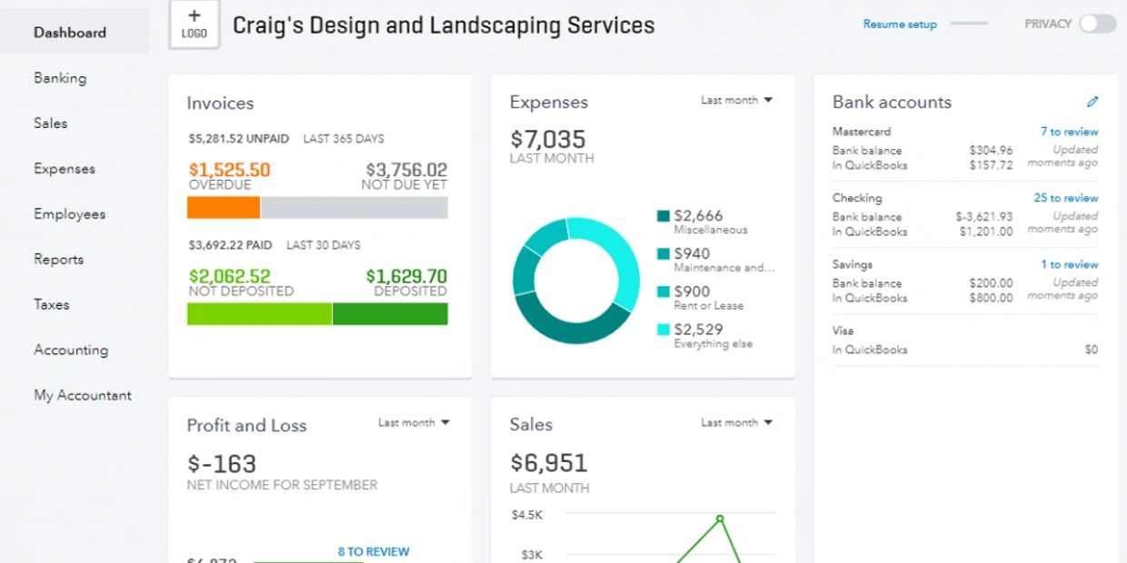This screenshot has width=1127, height=563.
Task: Select the light green not deposited bar
Action: tap(259, 314)
